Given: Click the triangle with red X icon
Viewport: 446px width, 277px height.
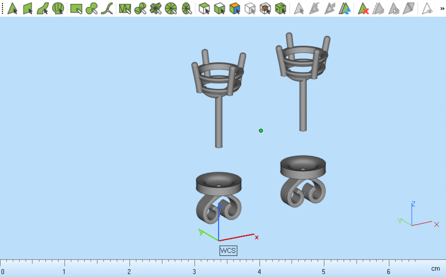Looking at the screenshot, I should [363, 8].
